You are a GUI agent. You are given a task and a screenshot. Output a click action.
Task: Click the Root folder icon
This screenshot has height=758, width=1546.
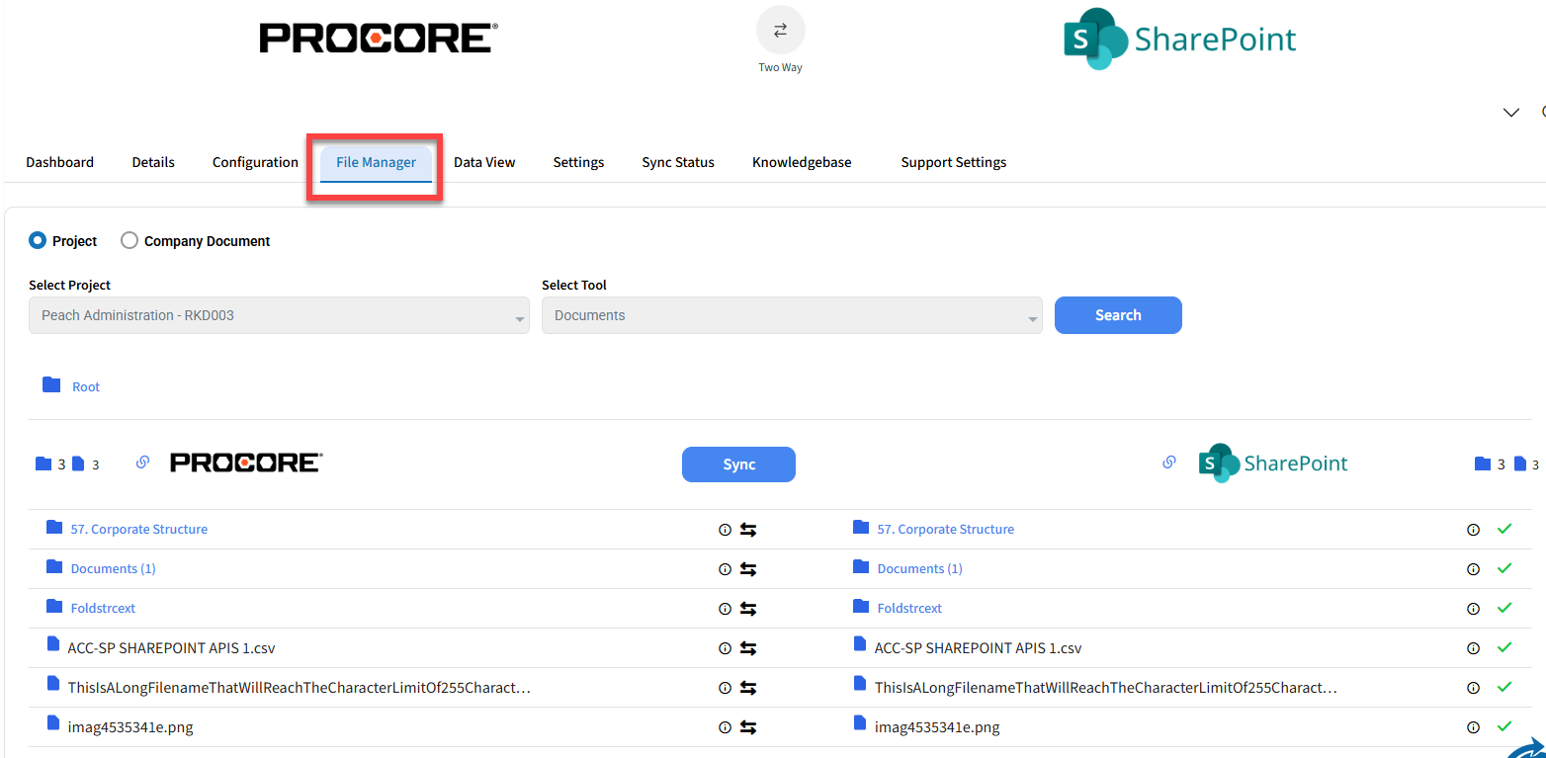51,385
